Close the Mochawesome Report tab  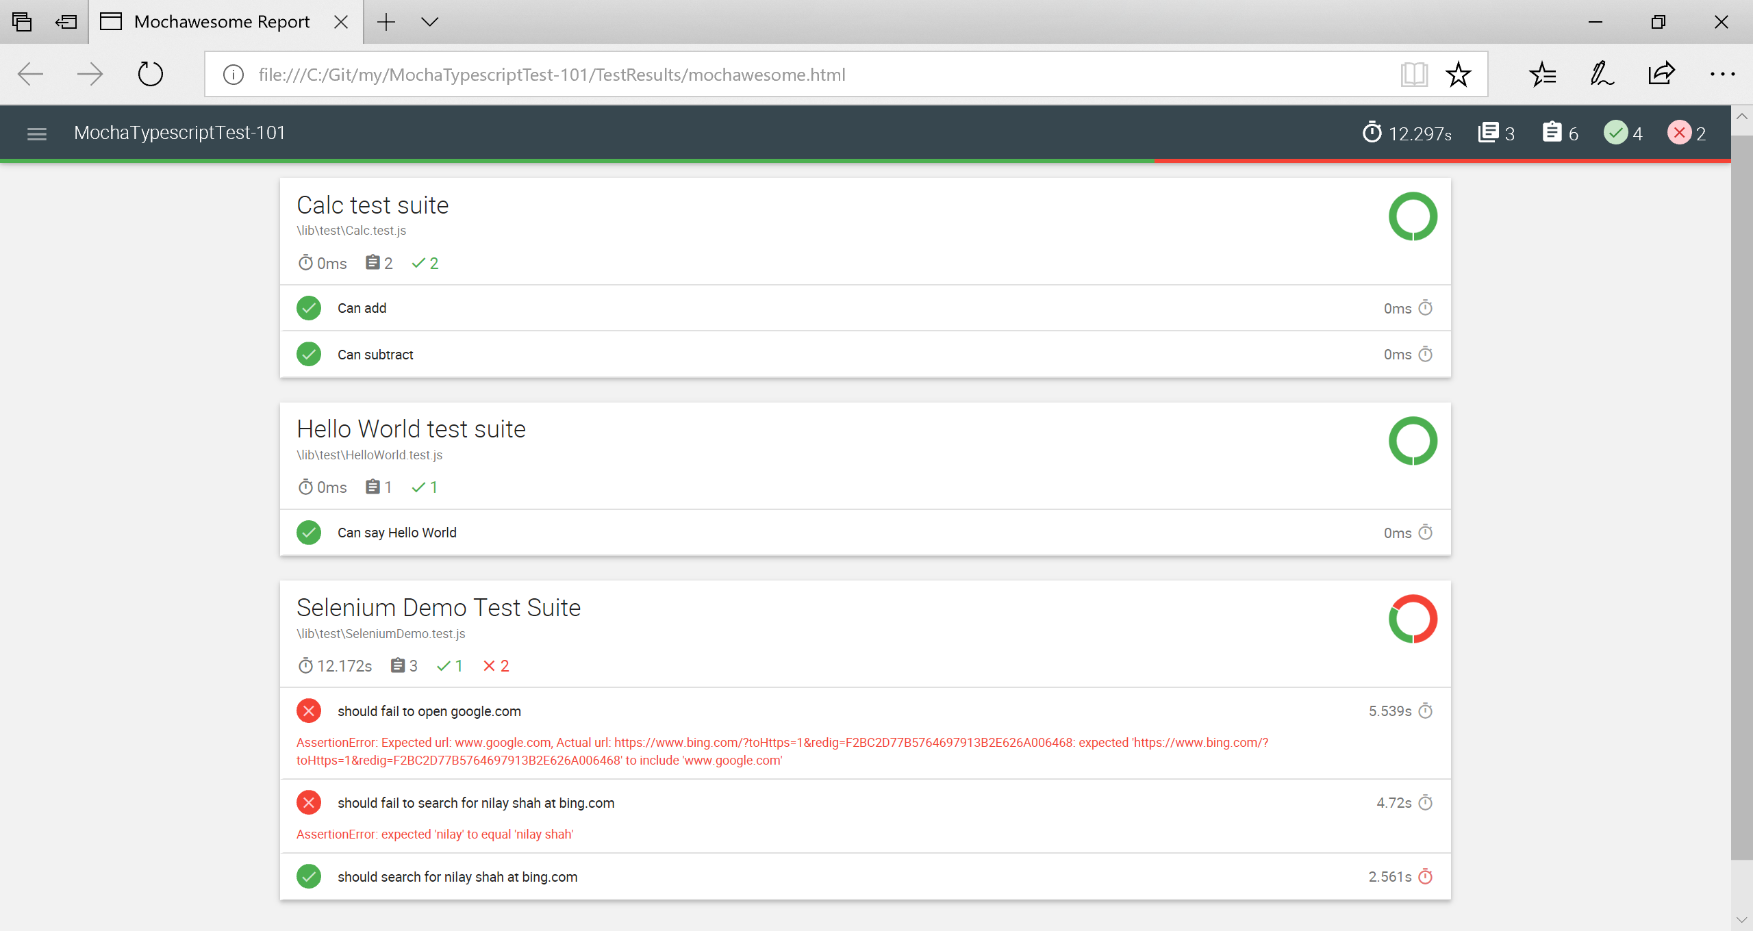pos(340,22)
